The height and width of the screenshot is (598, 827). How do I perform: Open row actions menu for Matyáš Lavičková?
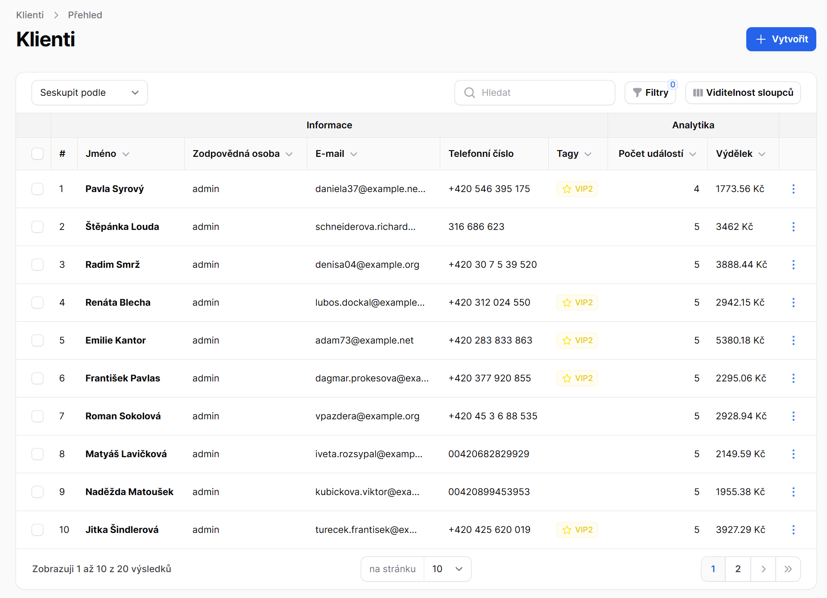pos(793,454)
